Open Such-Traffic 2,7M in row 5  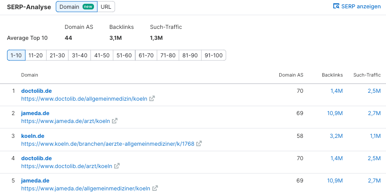(374, 180)
